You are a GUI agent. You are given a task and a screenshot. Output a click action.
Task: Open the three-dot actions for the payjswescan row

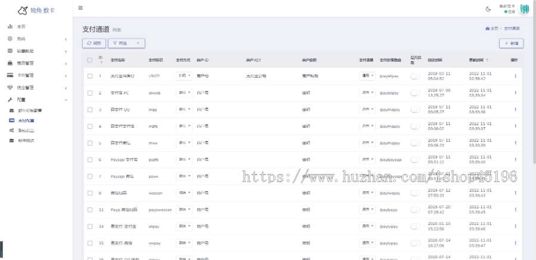click(x=515, y=210)
